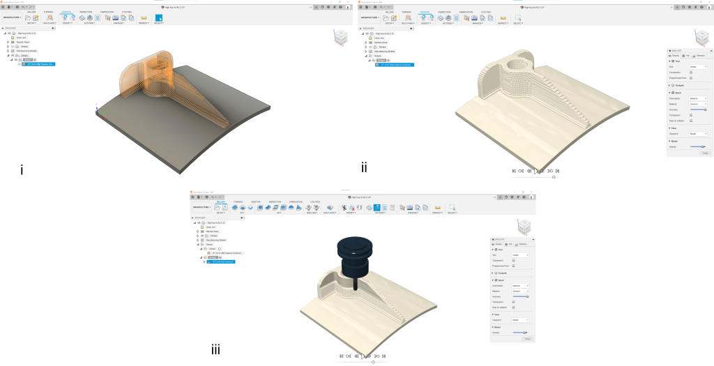Open the Tool Holder dropdown in screenshot ii
The height and width of the screenshot is (366, 714).
pyautogui.click(x=698, y=67)
